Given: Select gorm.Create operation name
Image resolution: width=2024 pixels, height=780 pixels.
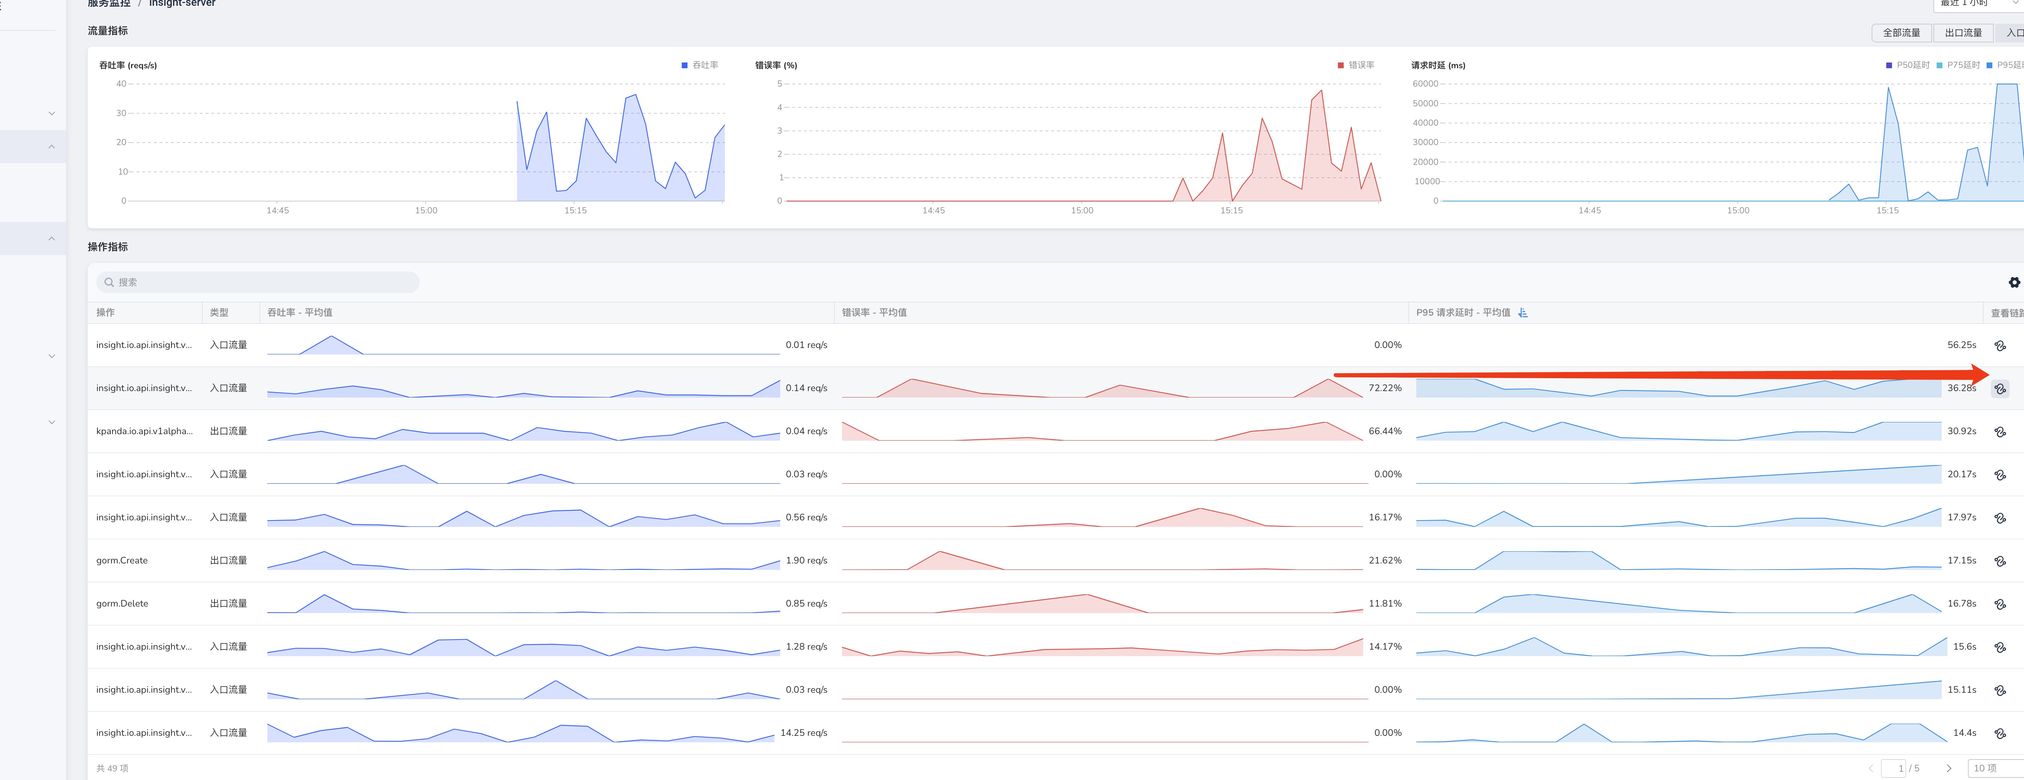Looking at the screenshot, I should [122, 561].
